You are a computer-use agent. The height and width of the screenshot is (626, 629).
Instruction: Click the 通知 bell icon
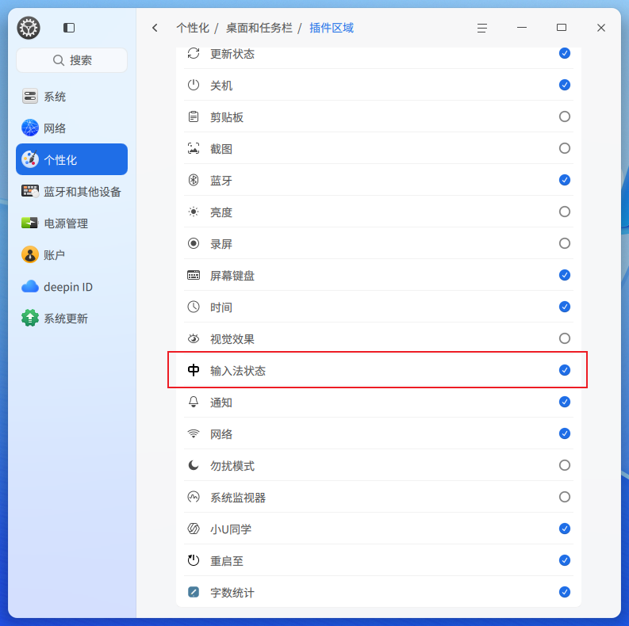194,402
